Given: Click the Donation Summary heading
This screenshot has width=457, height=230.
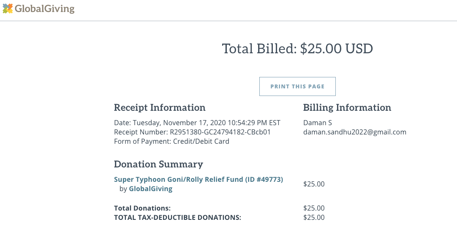Looking at the screenshot, I should 158,164.
